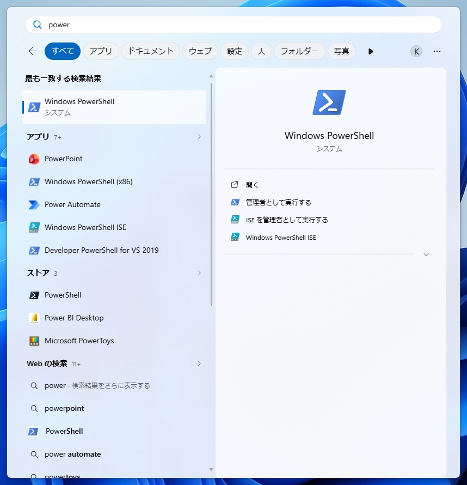Screen dimensions: 467x485
Task: Click the Developer PowerShell for VS 2019 icon
Action: [x=34, y=251]
